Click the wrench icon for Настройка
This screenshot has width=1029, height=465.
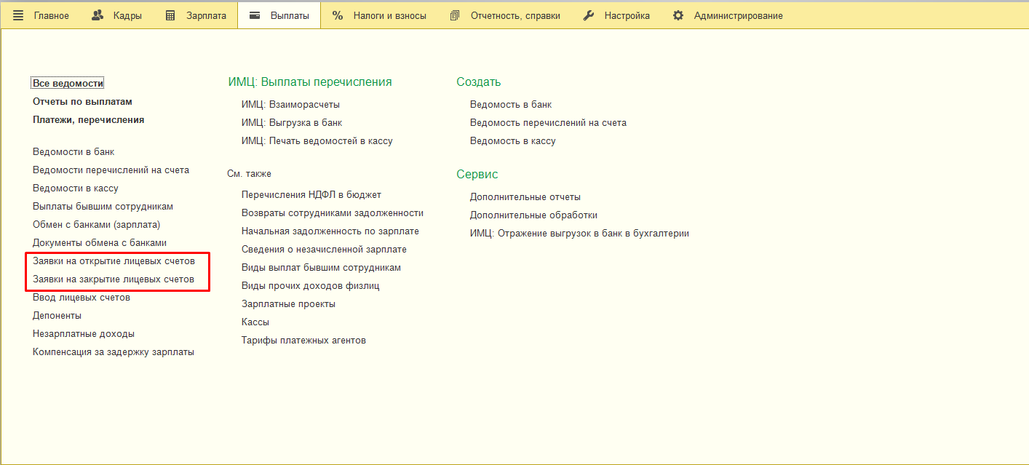(589, 15)
